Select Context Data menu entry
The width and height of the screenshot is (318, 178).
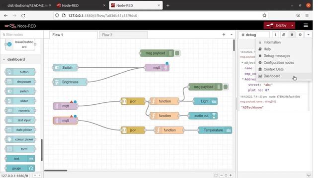(284, 69)
